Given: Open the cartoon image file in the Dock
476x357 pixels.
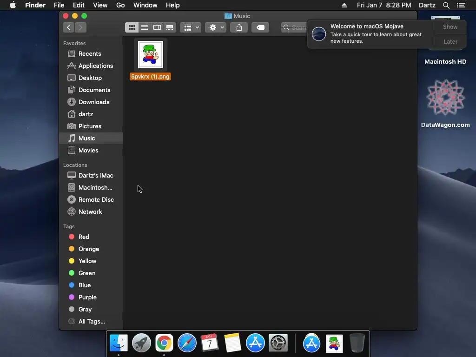Looking at the screenshot, I should tap(335, 344).
